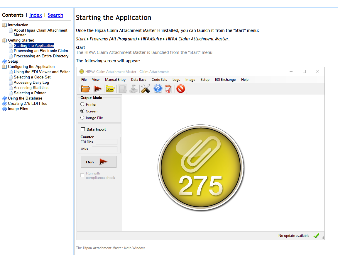
Task: Click the Acks counter field
Action: tap(104, 149)
